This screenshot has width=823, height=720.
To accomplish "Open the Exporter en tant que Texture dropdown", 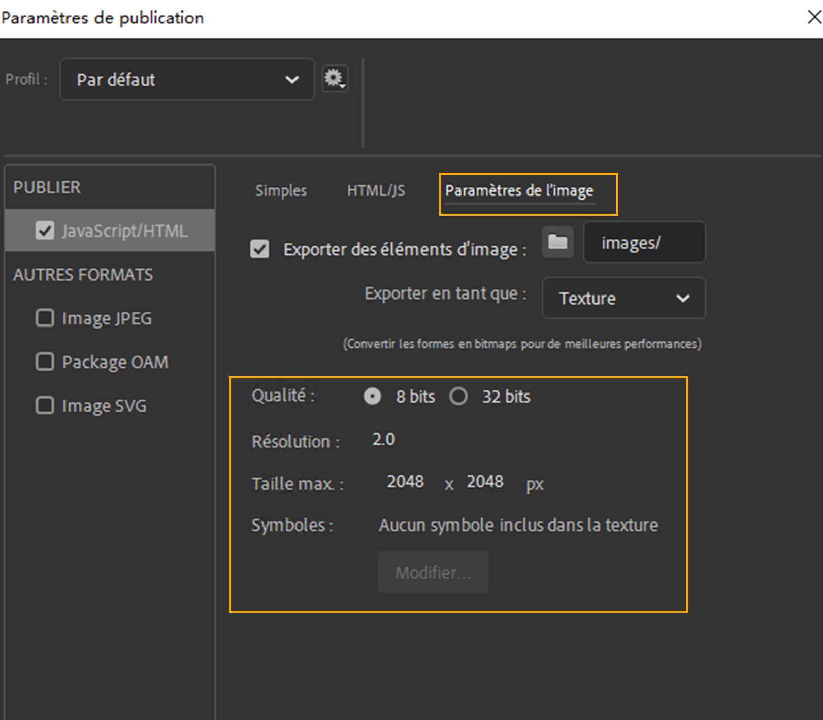I will 623,299.
